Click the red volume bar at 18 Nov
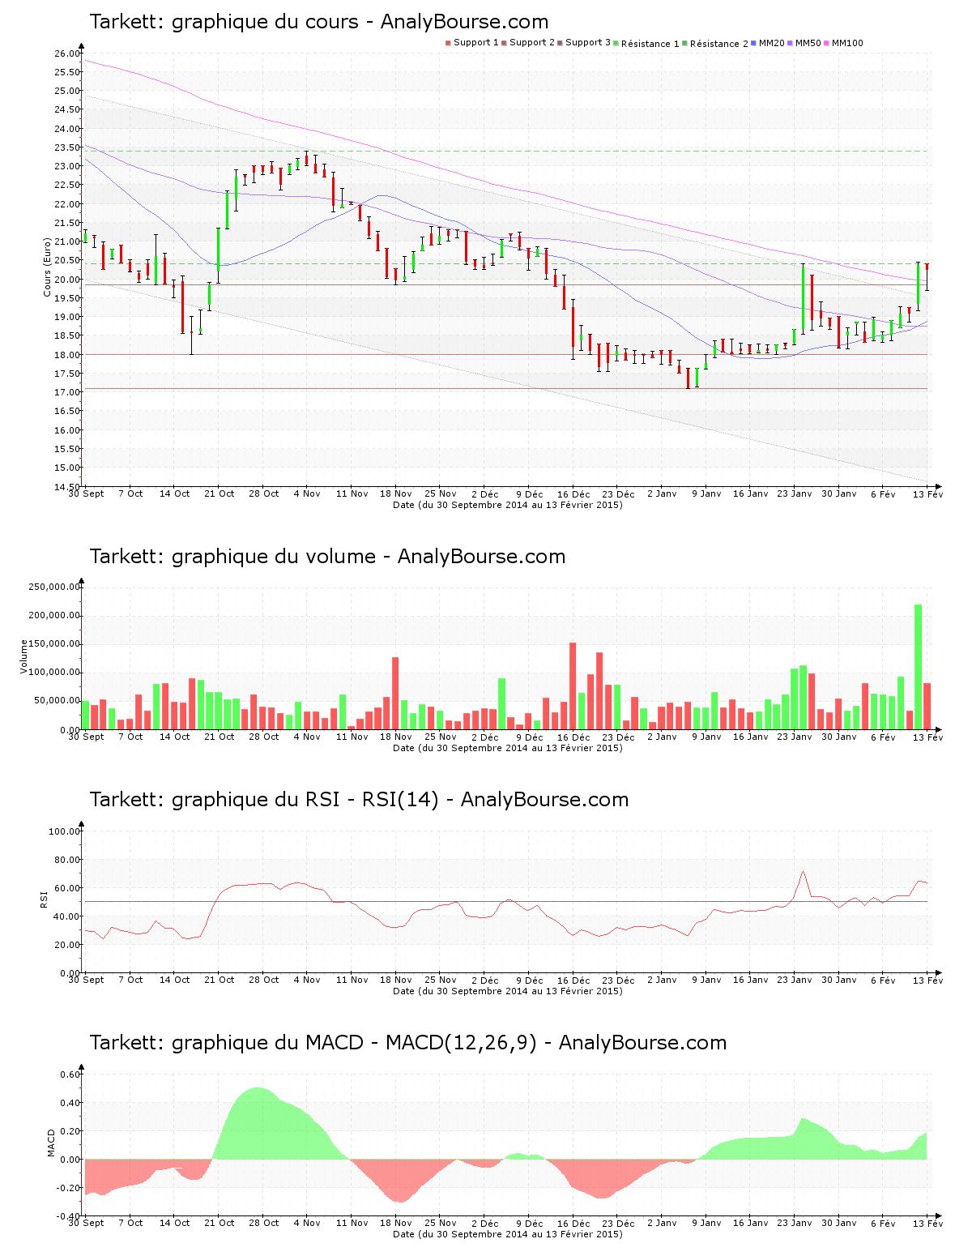Viewport: 972px width, 1256px height. click(x=395, y=694)
